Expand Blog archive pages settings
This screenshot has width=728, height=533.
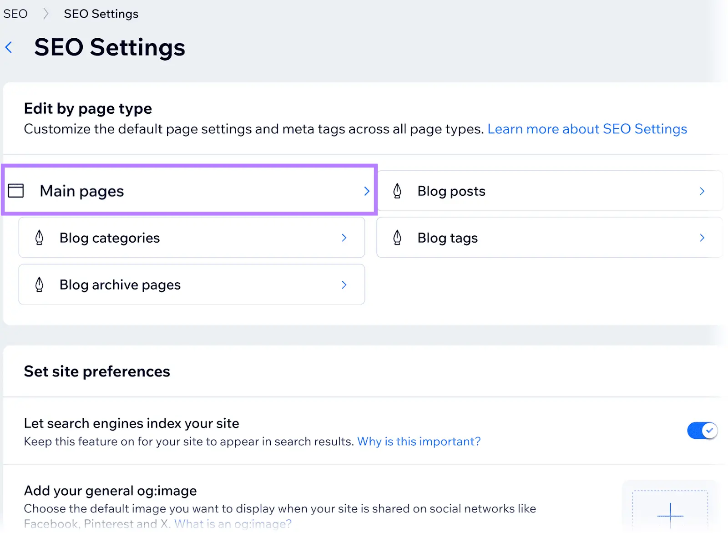[344, 284]
